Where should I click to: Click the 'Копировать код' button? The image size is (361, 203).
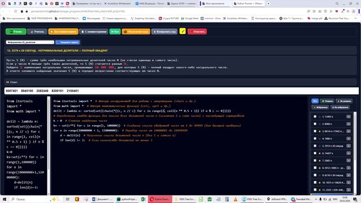tap(164, 32)
